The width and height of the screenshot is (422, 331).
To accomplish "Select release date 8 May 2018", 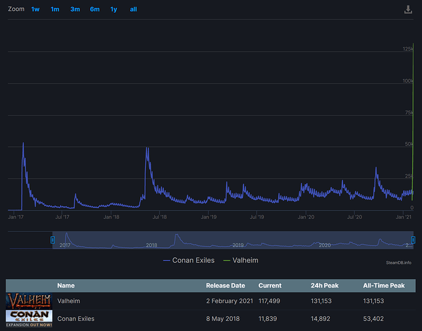I will 223,319.
